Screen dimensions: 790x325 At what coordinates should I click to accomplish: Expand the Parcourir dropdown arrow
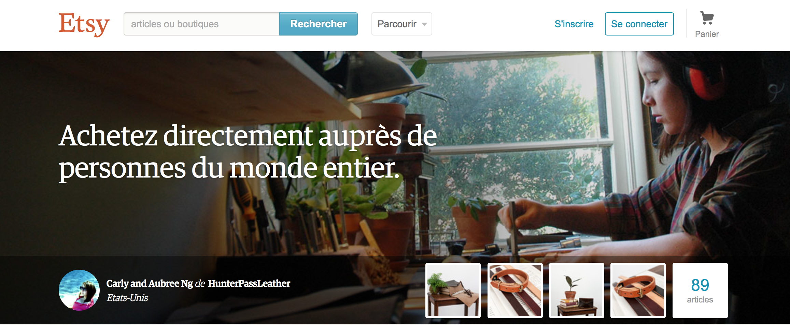[x=424, y=24]
